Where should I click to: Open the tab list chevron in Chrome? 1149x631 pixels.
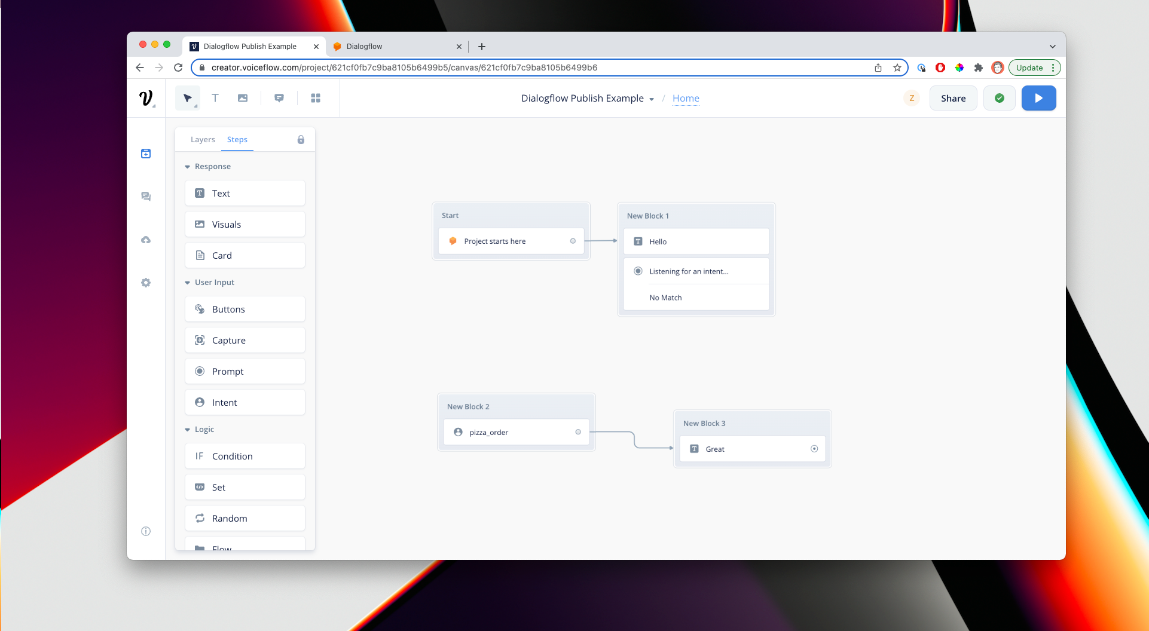pos(1053,47)
